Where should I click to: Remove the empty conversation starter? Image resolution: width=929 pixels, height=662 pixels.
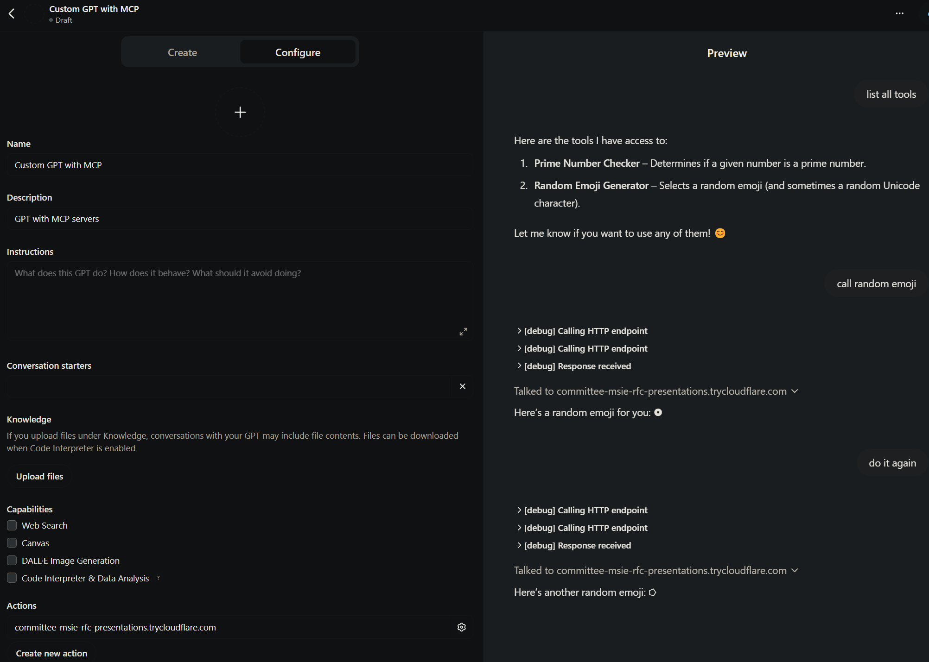(462, 386)
